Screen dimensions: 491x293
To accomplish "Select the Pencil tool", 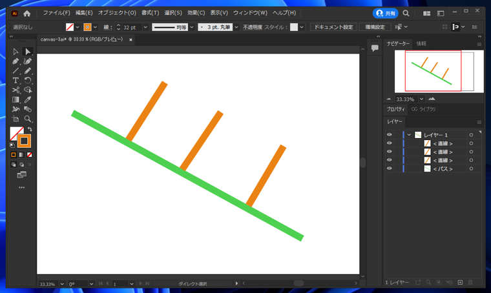I will [28, 71].
